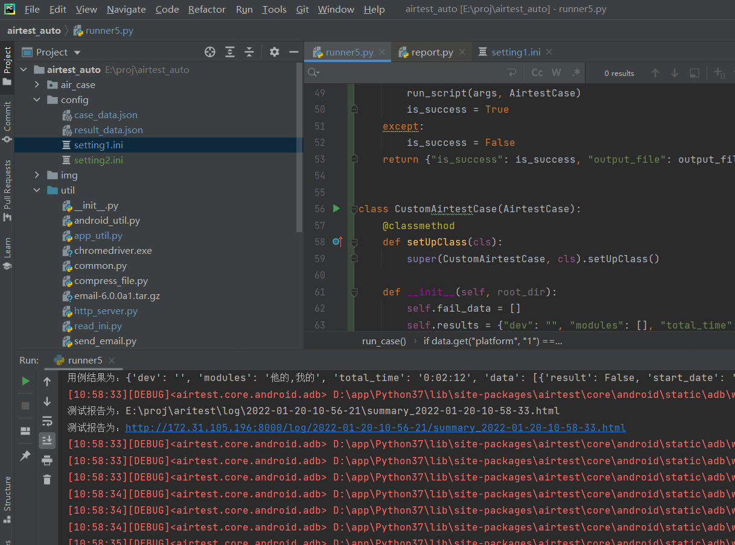
Task: Collapse the util folder
Action: (x=37, y=191)
